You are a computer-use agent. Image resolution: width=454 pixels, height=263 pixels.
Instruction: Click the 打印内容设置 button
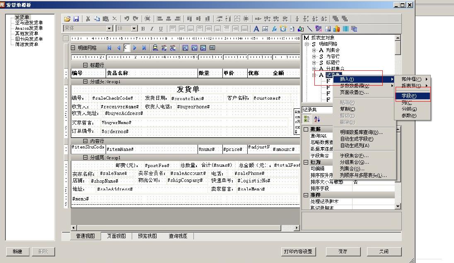tap(298, 251)
